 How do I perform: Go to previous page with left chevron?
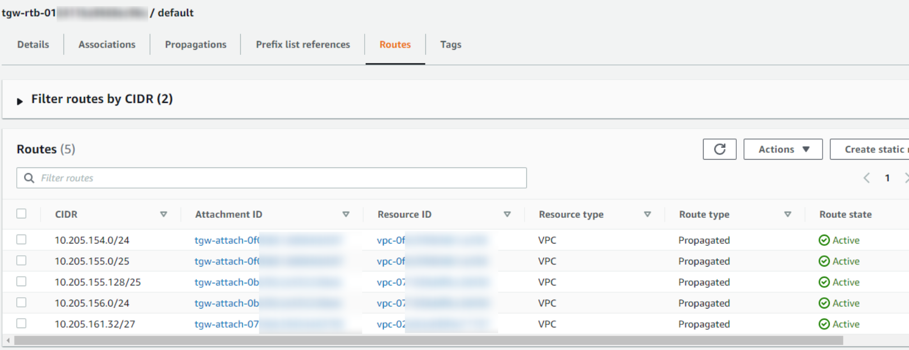pos(866,178)
